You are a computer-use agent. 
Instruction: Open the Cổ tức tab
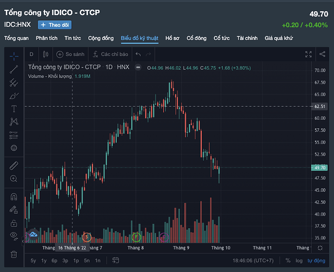tap(221, 38)
